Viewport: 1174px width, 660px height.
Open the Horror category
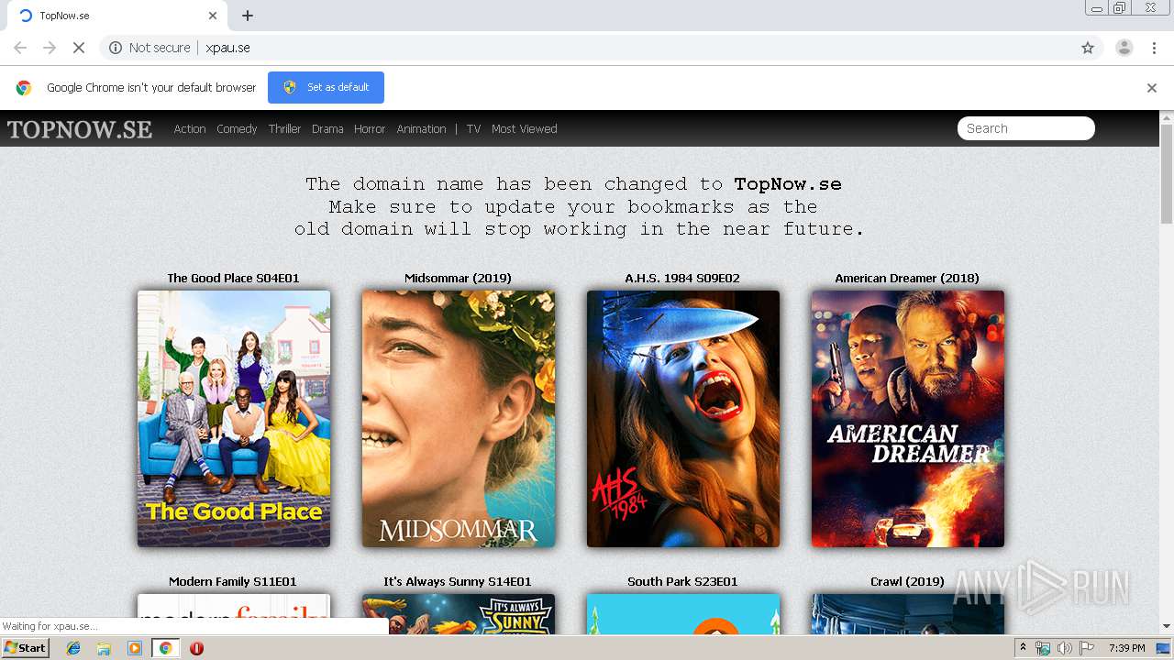pyautogui.click(x=370, y=129)
